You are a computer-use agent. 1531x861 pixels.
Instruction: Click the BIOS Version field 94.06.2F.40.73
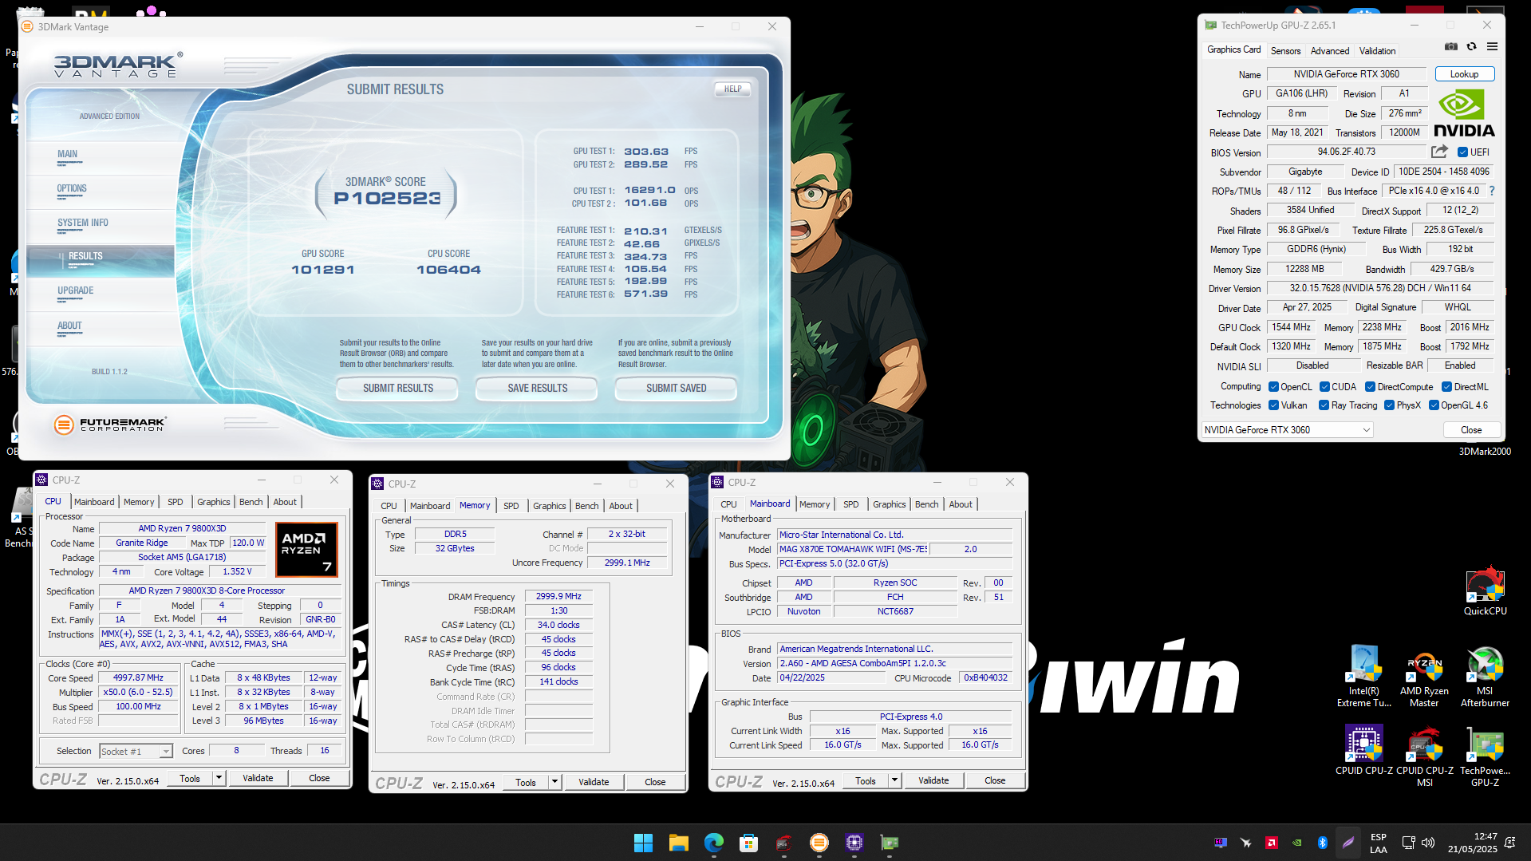pyautogui.click(x=1346, y=152)
